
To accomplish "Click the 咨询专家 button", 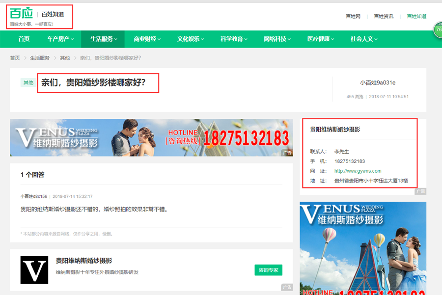I will pyautogui.click(x=268, y=270).
